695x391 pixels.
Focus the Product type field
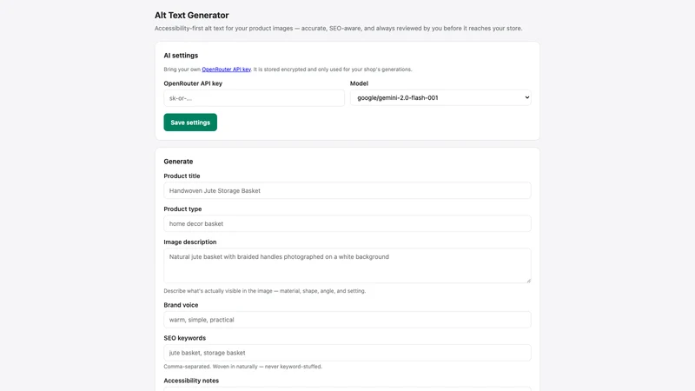347,223
